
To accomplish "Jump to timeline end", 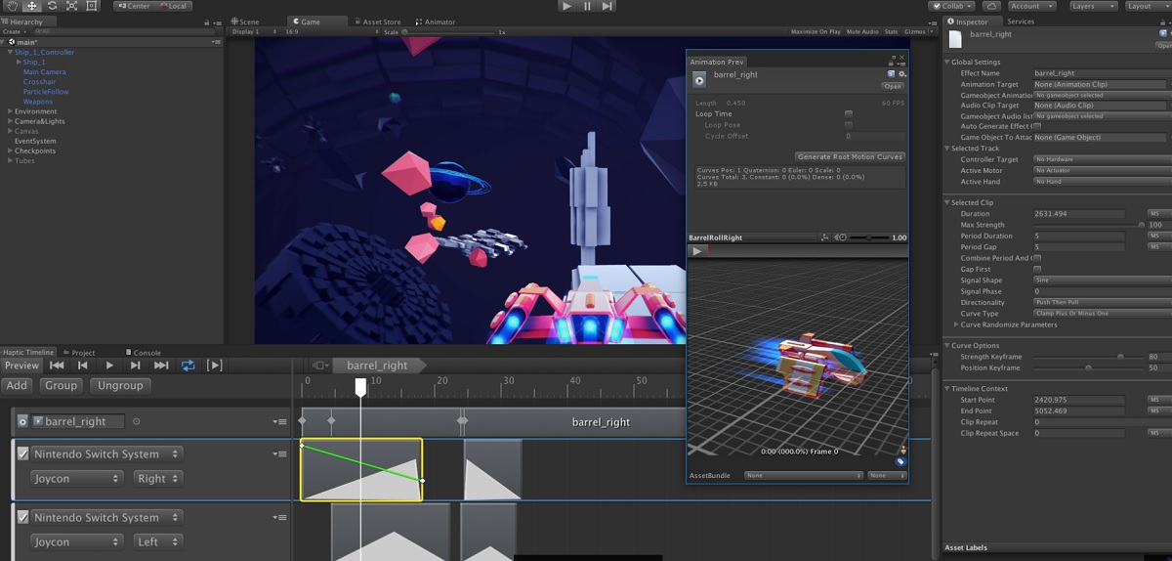I will [161, 366].
